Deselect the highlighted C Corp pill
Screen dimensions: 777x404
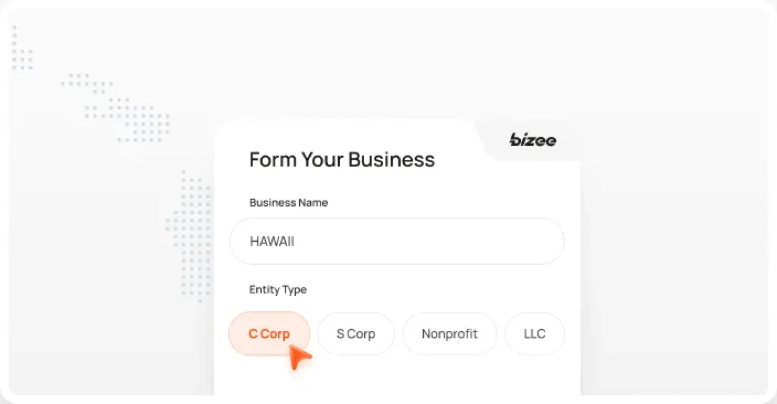(x=269, y=334)
